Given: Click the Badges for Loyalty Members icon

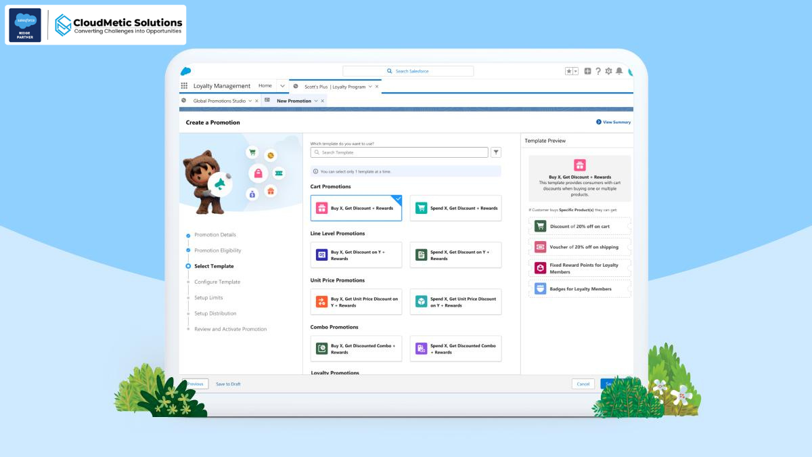Looking at the screenshot, I should (540, 288).
